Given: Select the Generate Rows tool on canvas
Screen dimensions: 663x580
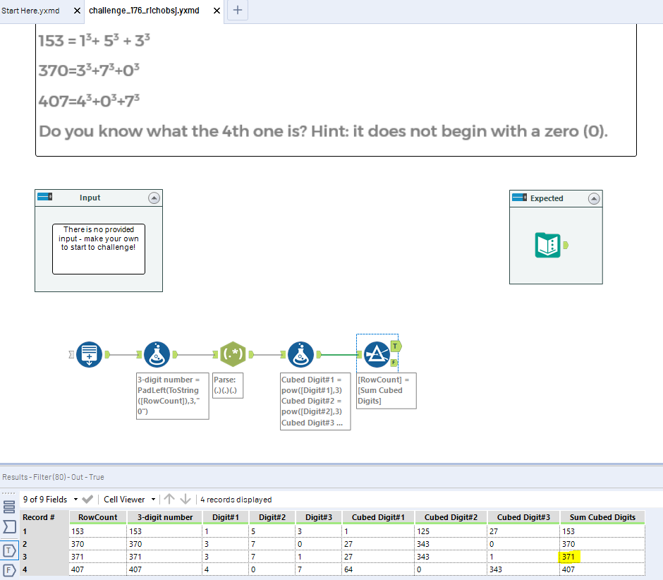Looking at the screenshot, I should 89,354.
